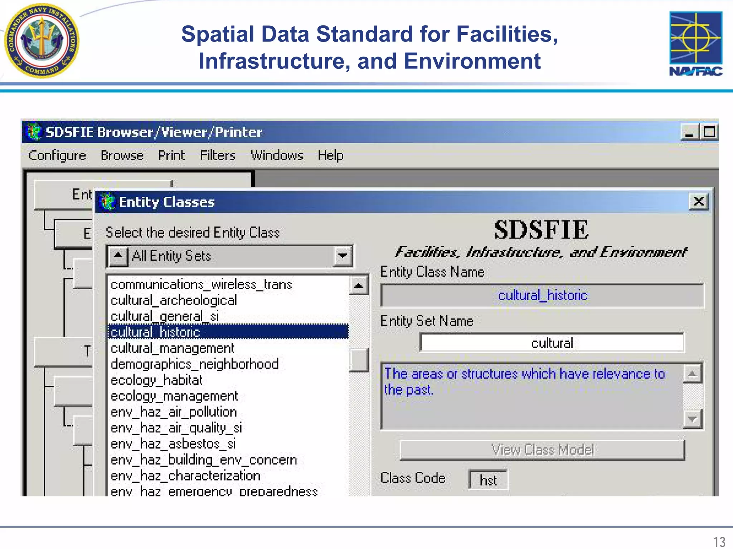Click the Class Code field showing hst
The height and width of the screenshot is (549, 733).
tap(488, 480)
